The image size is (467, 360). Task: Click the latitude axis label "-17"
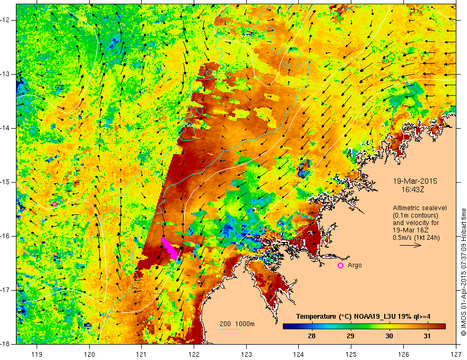click(6, 290)
